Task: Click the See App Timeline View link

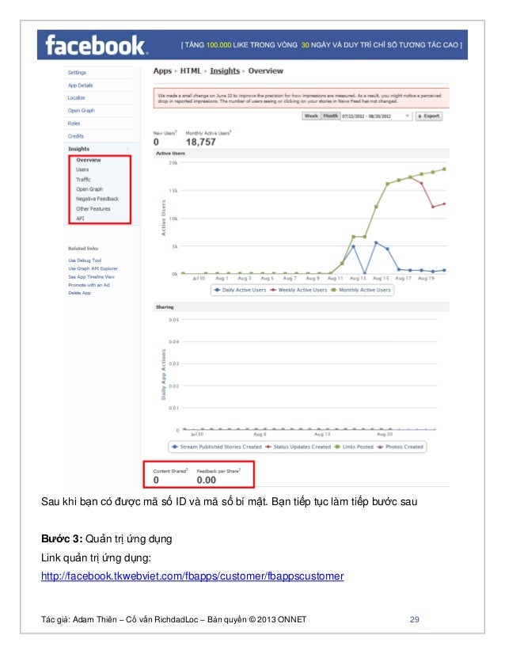Action: coord(91,276)
